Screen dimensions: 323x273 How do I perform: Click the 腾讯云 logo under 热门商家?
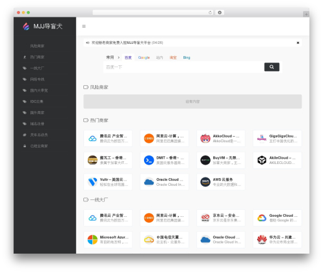pyautogui.click(x=92, y=139)
